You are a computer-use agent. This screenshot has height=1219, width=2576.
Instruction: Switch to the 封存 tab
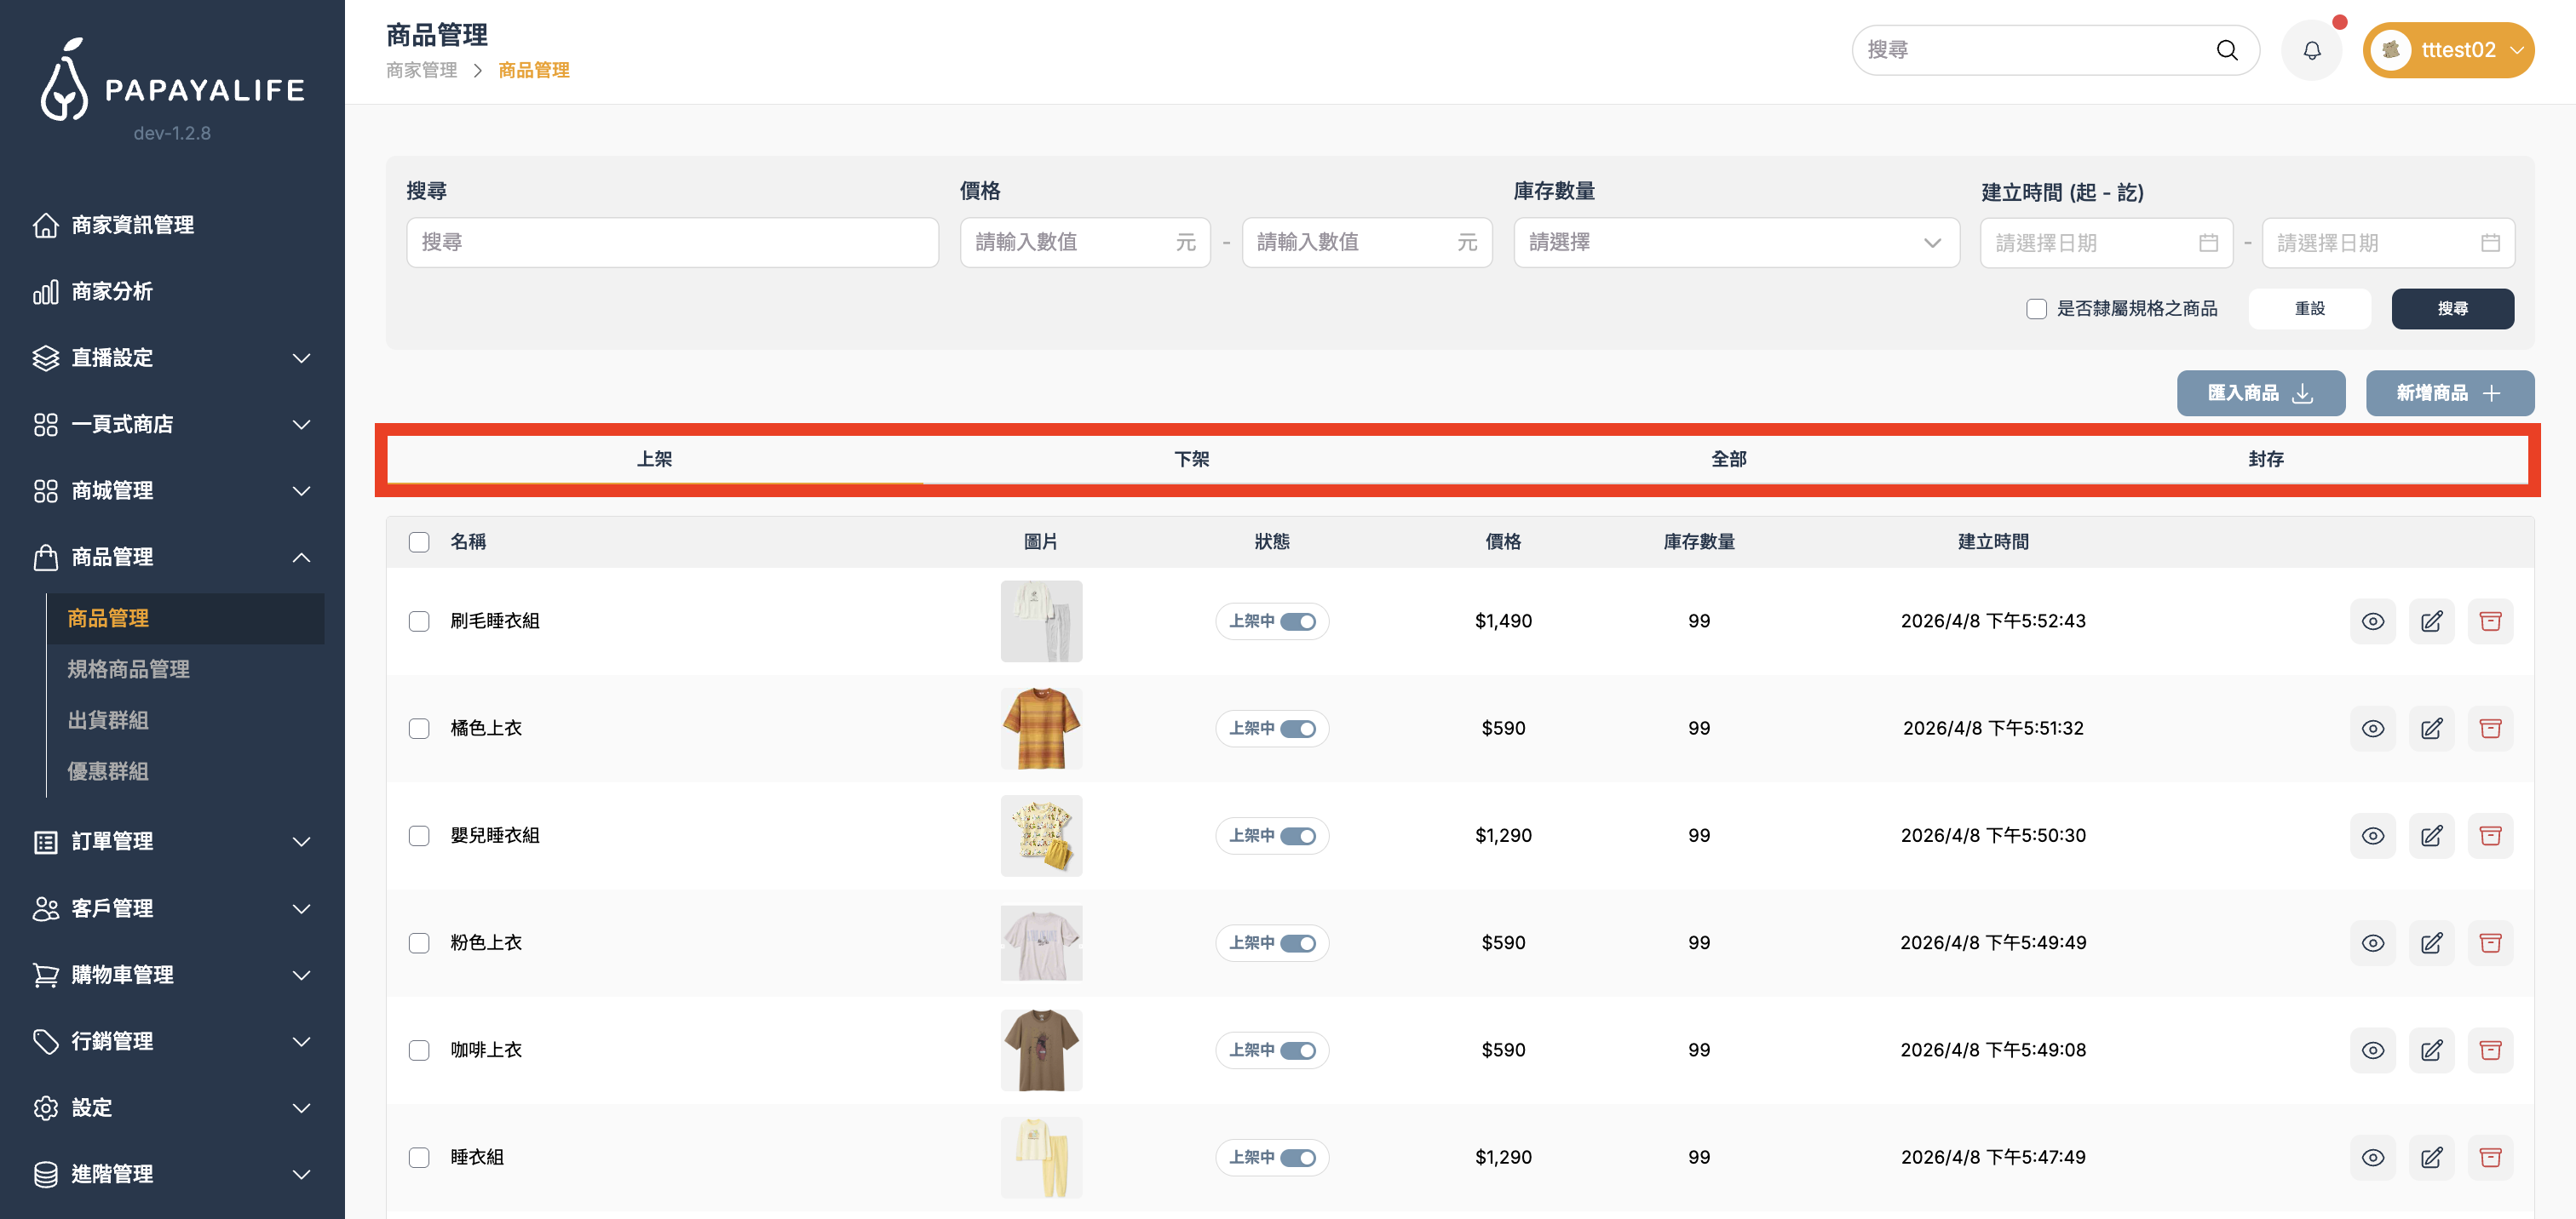tap(2265, 459)
